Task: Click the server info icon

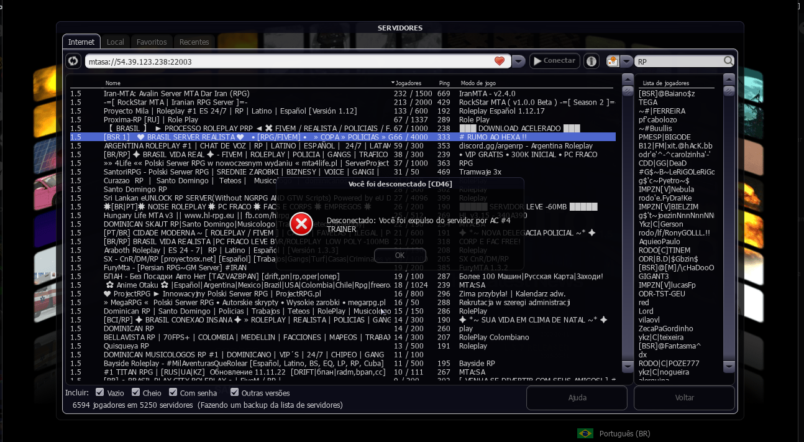Action: [591, 61]
